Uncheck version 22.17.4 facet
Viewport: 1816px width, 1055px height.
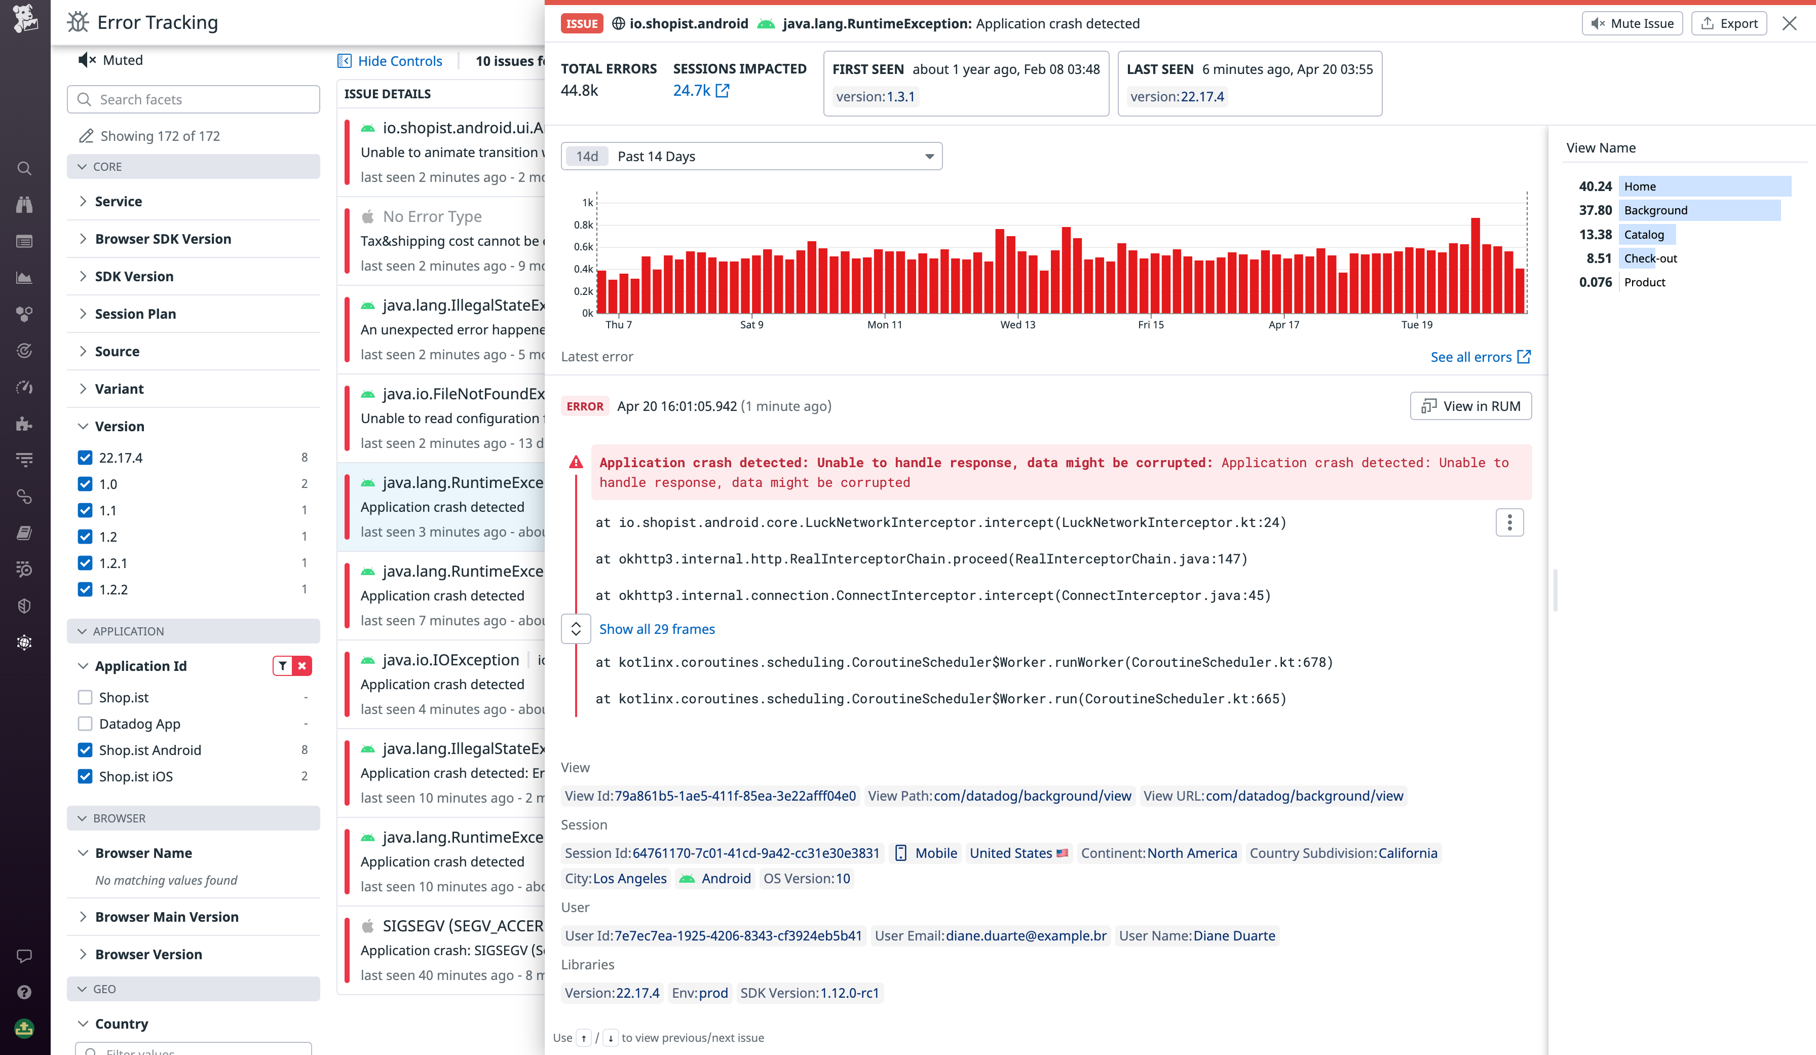(84, 457)
